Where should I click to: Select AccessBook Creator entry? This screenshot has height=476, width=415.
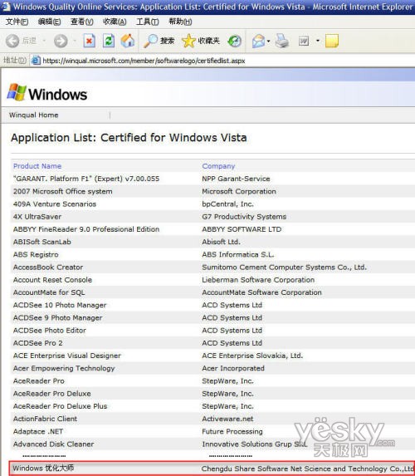pos(48,267)
